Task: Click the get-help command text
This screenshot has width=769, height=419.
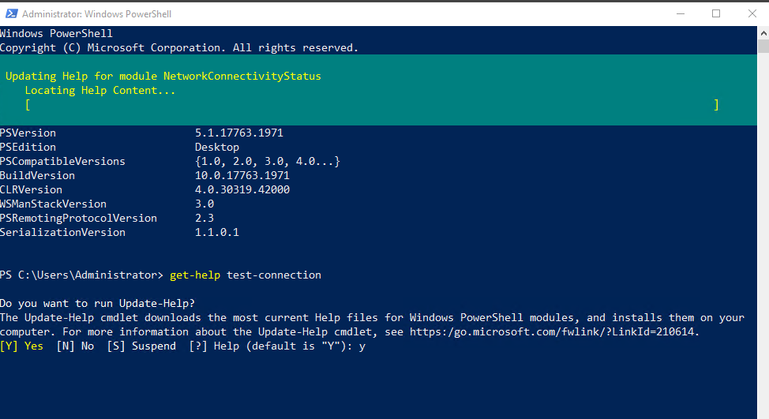Action: 195,275
